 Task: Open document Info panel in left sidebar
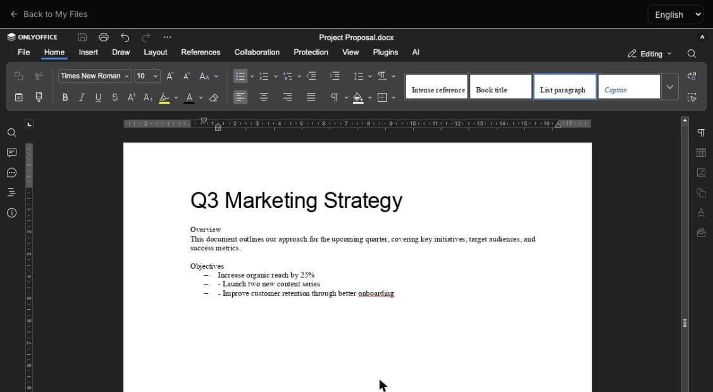coord(12,212)
